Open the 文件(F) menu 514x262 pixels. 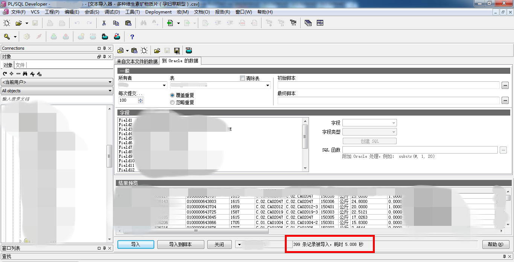pos(18,12)
